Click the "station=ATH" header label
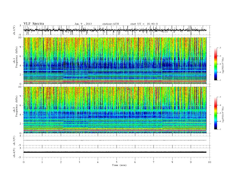 coord(111,24)
